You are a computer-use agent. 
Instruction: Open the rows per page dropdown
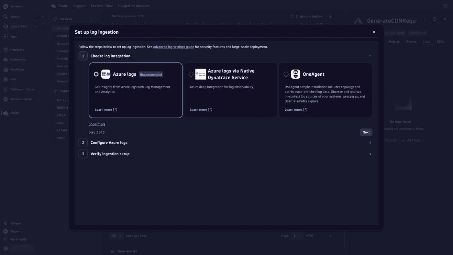116,236
